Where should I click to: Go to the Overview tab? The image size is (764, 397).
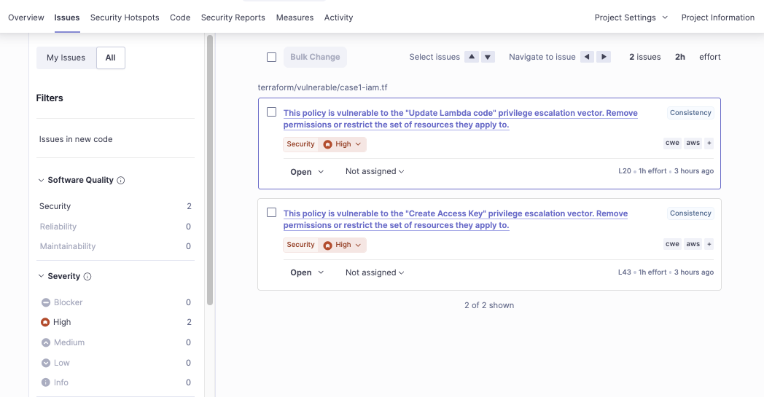pyautogui.click(x=26, y=17)
